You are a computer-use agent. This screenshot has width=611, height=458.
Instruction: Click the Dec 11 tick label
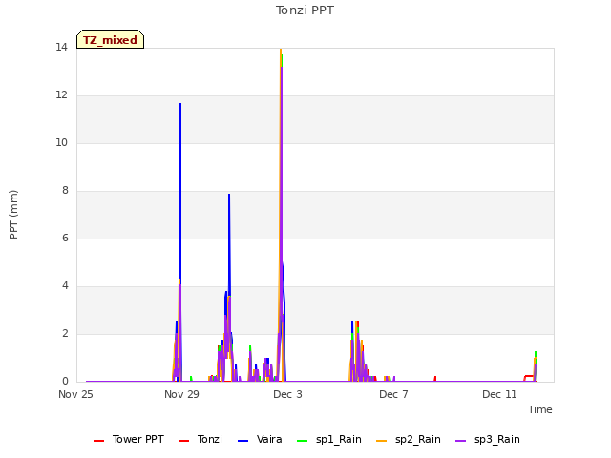499,394
